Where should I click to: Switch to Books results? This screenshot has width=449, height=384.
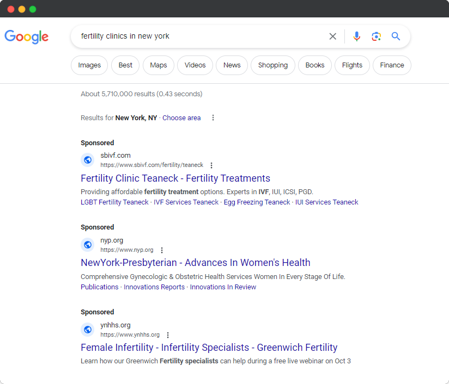tap(315, 65)
